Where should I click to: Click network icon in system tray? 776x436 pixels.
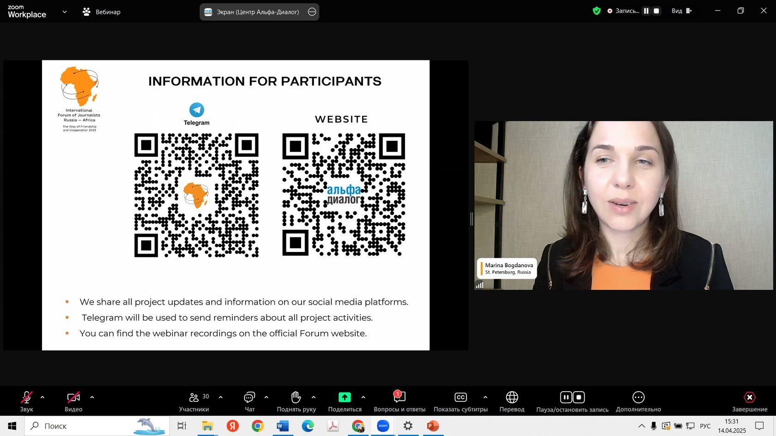tap(690, 426)
